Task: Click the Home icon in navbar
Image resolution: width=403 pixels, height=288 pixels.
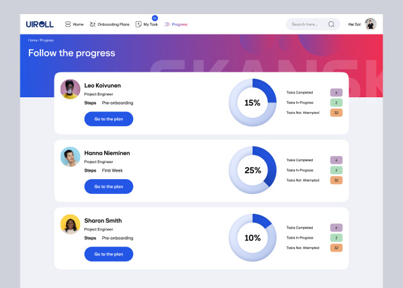Action: [68, 24]
